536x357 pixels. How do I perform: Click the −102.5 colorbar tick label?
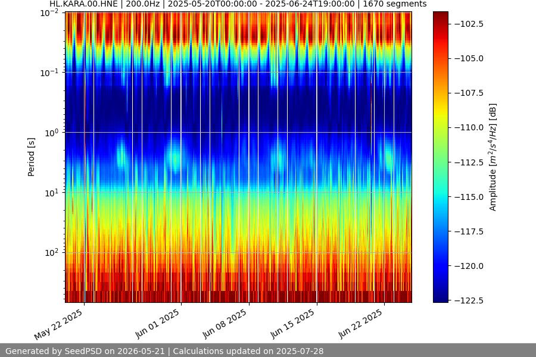click(469, 24)
